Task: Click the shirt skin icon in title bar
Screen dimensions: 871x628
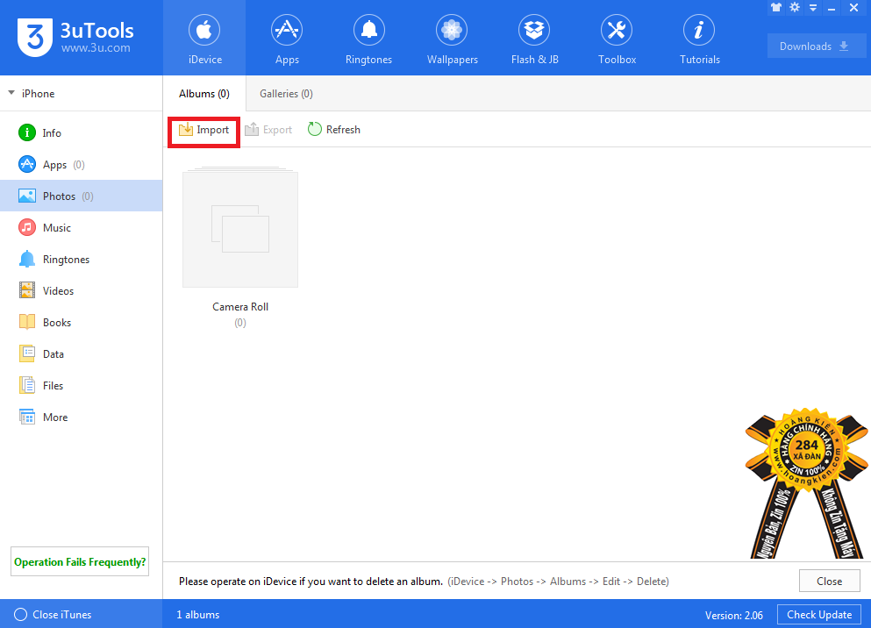Action: pos(776,7)
